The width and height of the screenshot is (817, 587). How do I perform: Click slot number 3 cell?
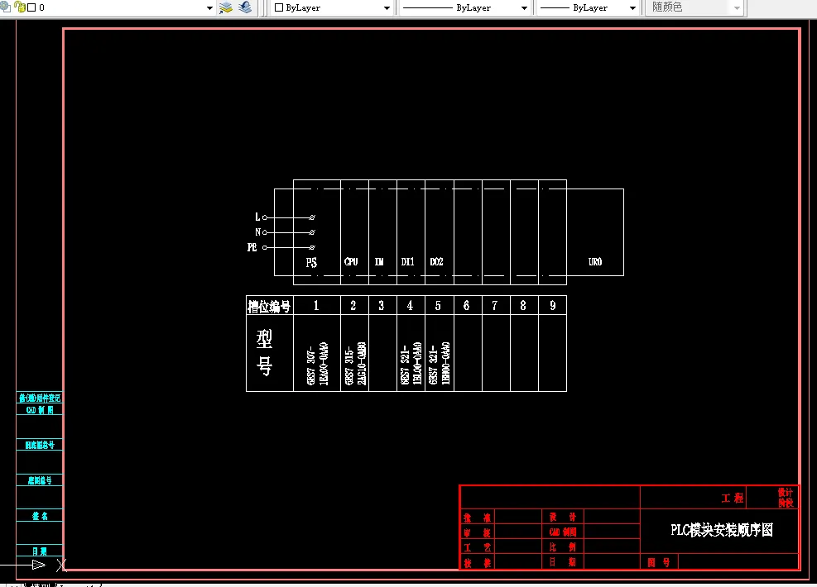pyautogui.click(x=382, y=305)
